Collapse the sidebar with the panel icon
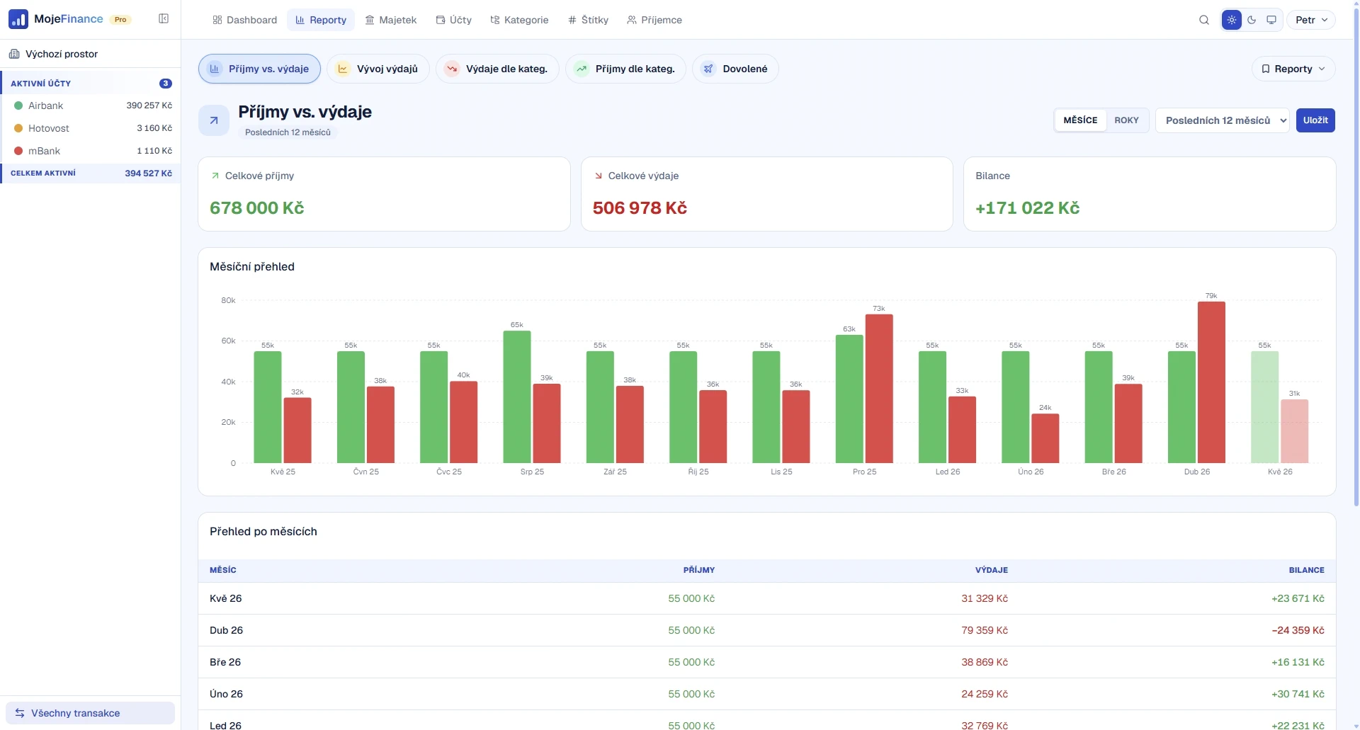The image size is (1360, 730). pyautogui.click(x=164, y=19)
